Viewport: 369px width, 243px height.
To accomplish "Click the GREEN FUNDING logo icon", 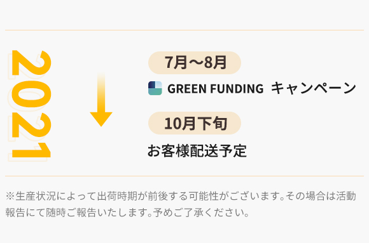I will 155,88.
